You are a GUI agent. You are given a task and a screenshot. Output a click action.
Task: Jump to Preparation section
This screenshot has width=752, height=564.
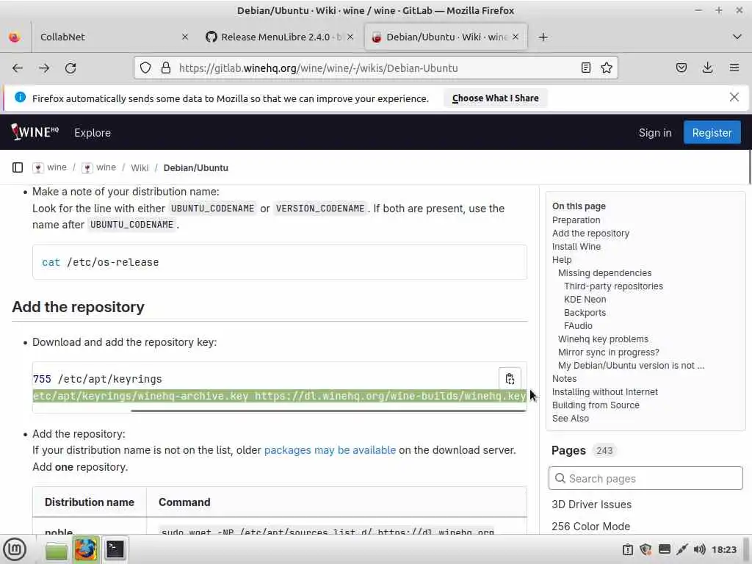coord(576,220)
